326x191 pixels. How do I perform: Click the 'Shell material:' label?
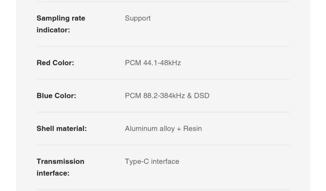[x=62, y=128]
